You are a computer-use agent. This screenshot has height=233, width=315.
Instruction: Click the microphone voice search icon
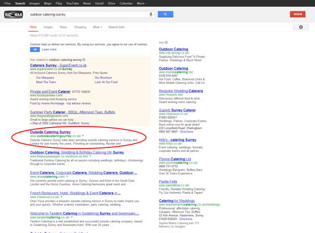151,14
